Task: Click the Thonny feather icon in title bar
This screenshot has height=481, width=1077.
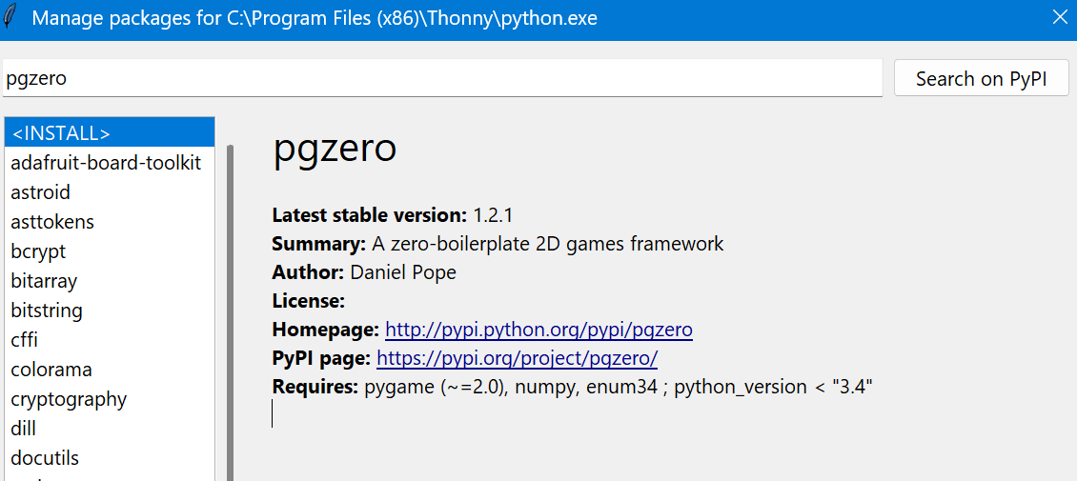Action: point(9,18)
